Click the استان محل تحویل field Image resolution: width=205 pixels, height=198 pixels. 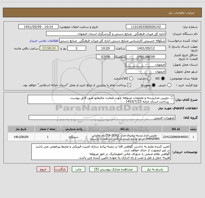pyautogui.click(x=146, y=65)
